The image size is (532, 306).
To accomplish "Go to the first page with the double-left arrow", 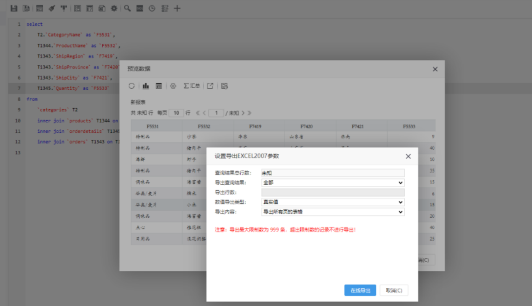I will tap(198, 113).
